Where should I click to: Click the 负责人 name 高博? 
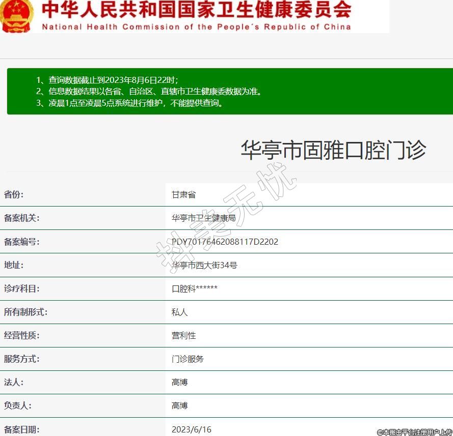(180, 405)
